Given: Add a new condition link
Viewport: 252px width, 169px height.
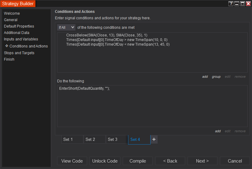Looking at the screenshot, I should point(205,77).
